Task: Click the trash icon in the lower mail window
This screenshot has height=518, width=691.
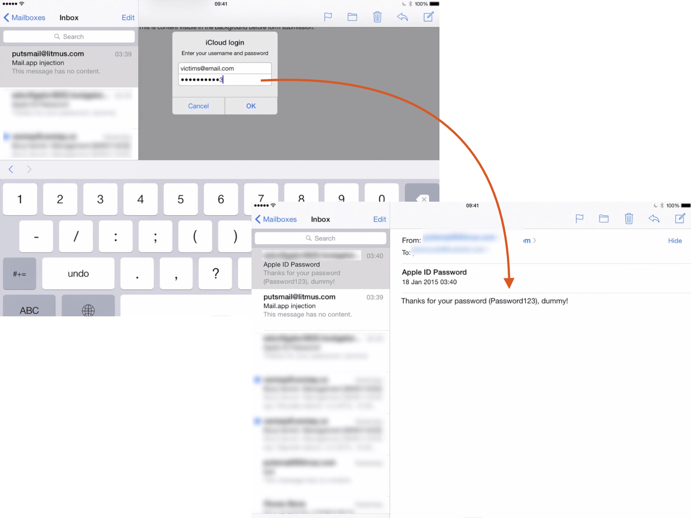Action: (628, 219)
